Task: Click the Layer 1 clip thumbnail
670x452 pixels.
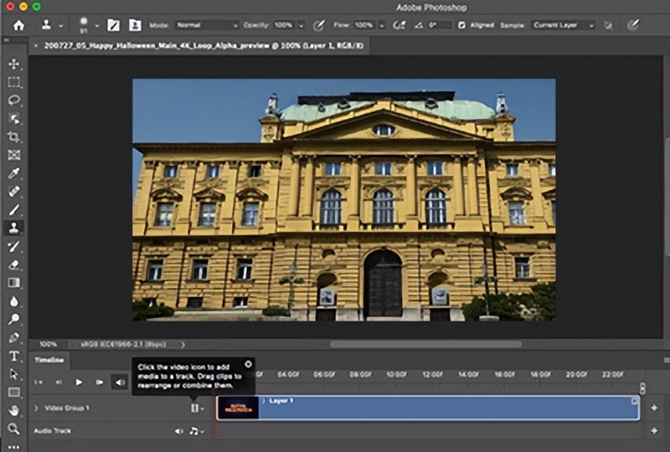Action: tap(238, 408)
